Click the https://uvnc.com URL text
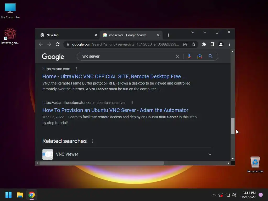Screen dimensions: 268x201 56,69
